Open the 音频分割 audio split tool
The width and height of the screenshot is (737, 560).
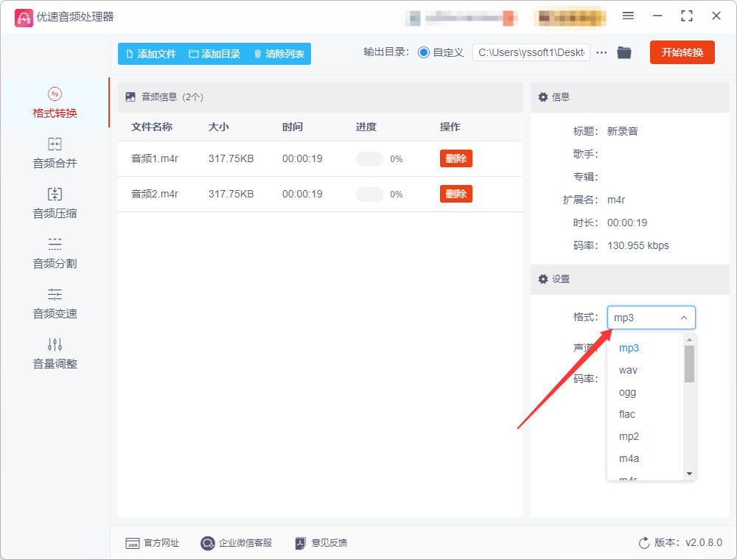click(55, 253)
